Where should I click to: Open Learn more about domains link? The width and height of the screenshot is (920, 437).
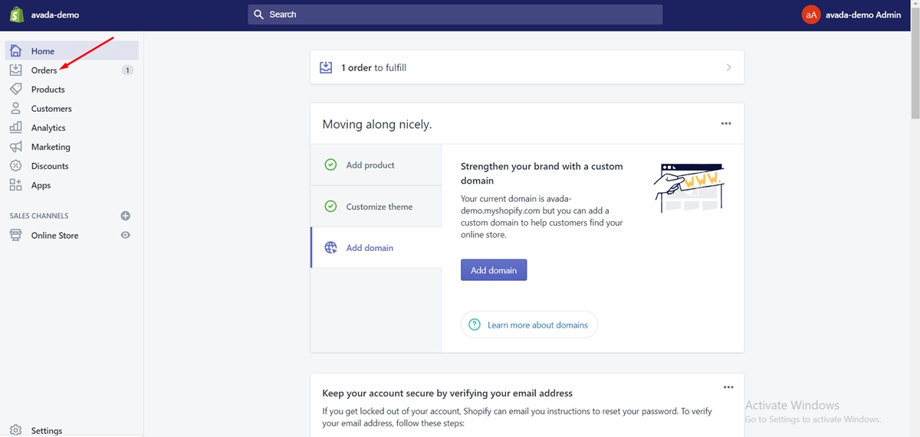click(537, 325)
